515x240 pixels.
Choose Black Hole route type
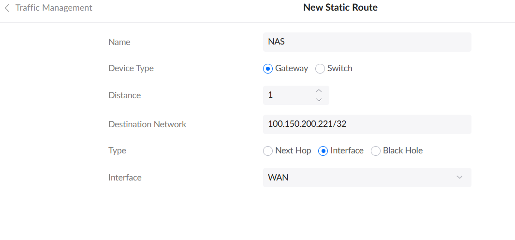coord(376,151)
